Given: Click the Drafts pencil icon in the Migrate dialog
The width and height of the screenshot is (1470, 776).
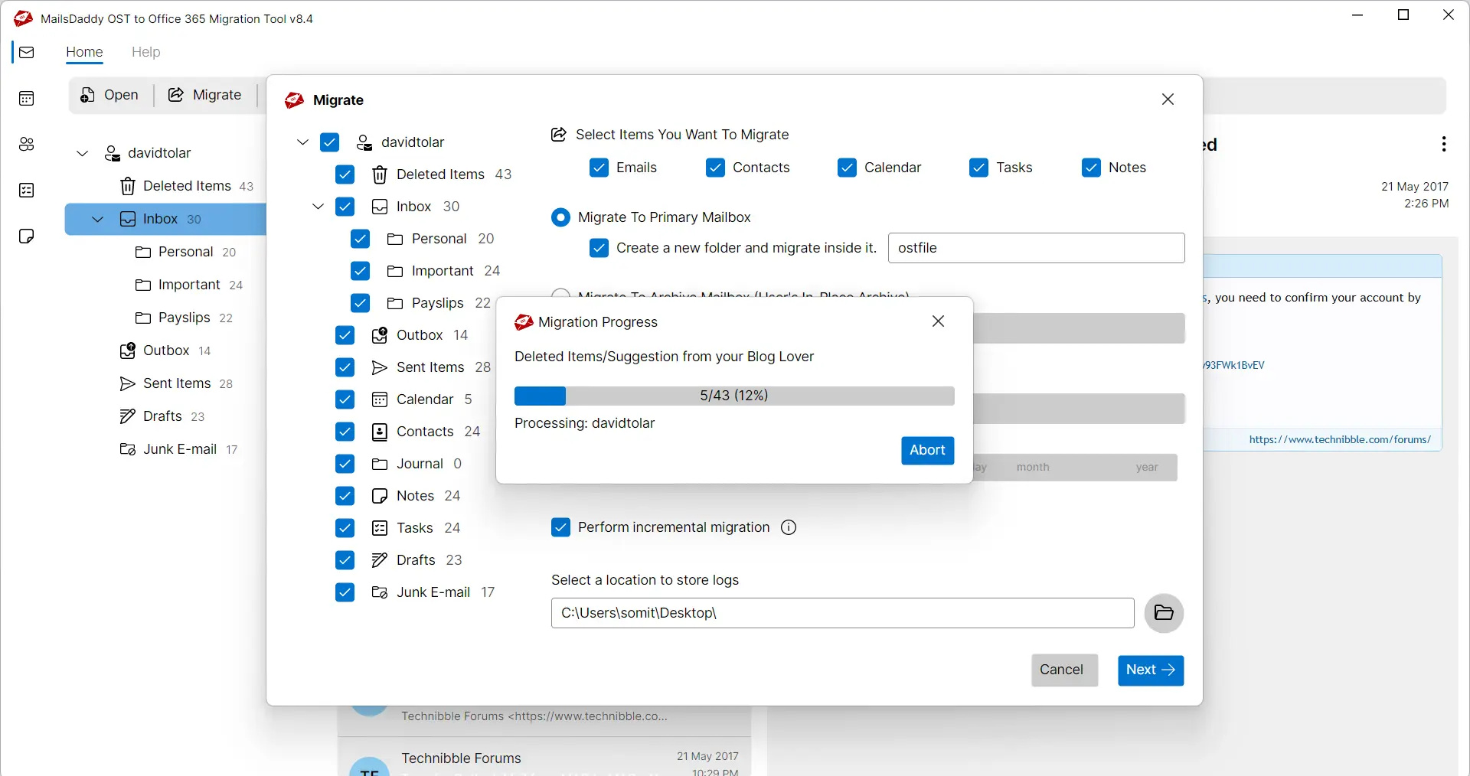Looking at the screenshot, I should click(379, 560).
